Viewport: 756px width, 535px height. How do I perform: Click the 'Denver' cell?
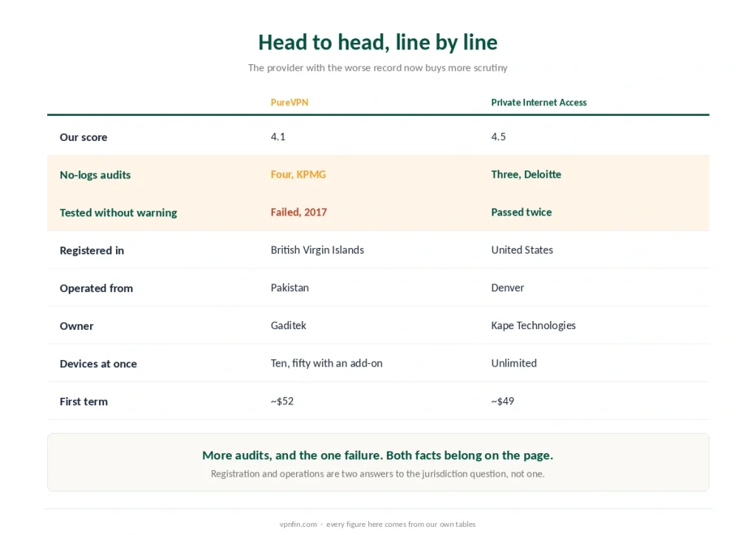coord(507,288)
